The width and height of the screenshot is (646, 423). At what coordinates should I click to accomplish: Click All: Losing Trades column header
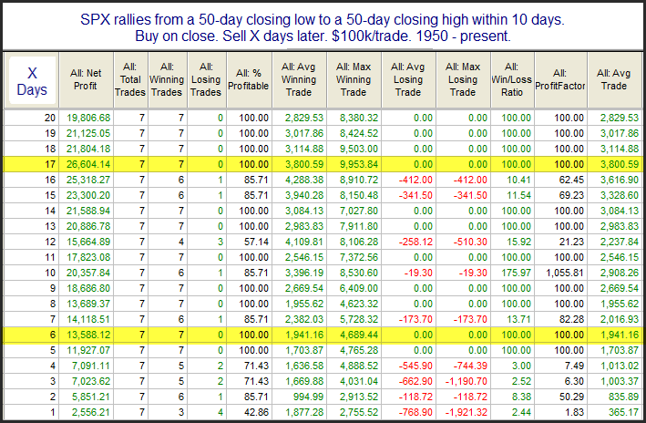click(x=206, y=80)
